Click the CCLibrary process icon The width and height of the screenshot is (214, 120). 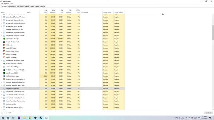[4, 45]
